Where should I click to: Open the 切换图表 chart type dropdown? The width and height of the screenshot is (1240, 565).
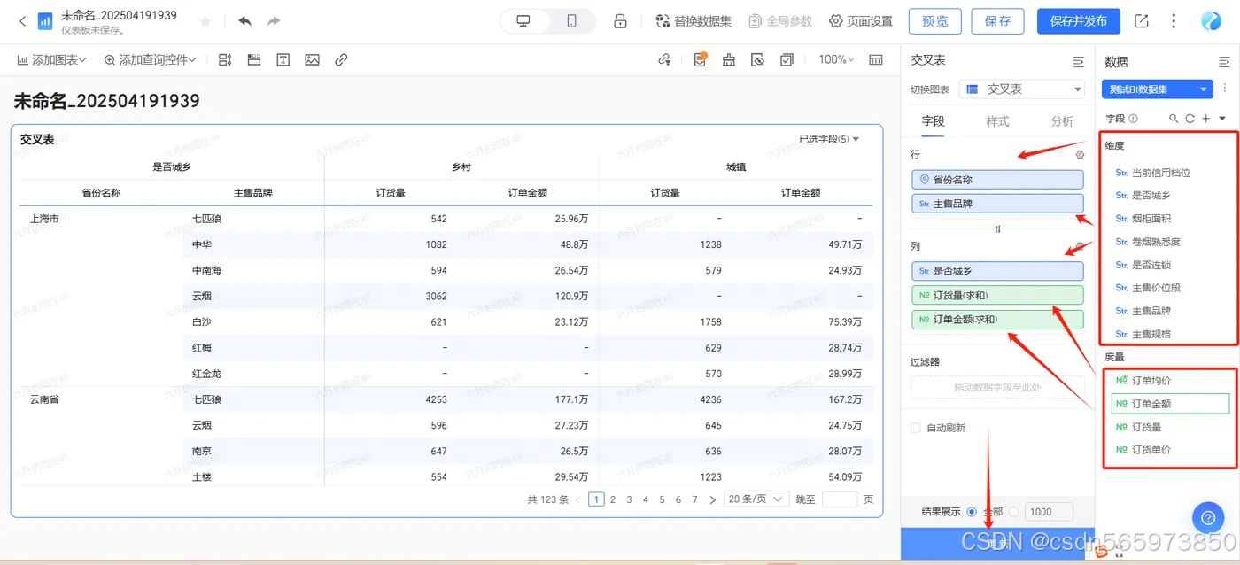click(x=1021, y=89)
